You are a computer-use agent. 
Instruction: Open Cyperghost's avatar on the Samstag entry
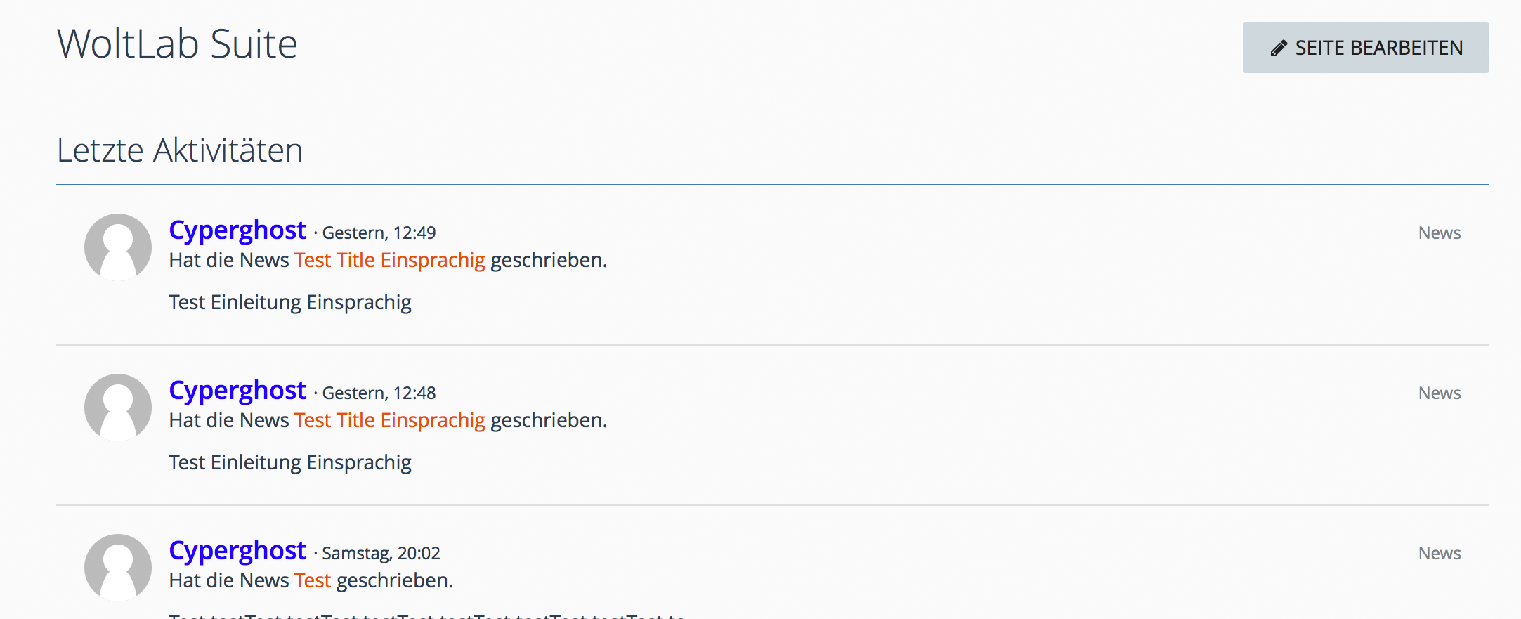pyautogui.click(x=118, y=568)
